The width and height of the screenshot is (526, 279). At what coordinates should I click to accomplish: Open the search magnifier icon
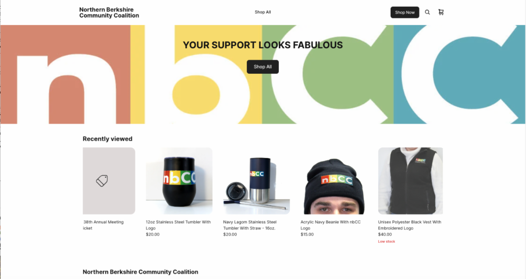(427, 12)
